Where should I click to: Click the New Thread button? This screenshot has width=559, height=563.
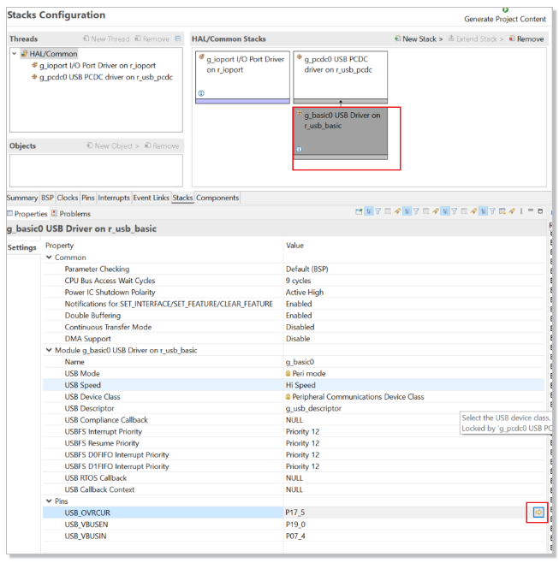click(x=106, y=39)
